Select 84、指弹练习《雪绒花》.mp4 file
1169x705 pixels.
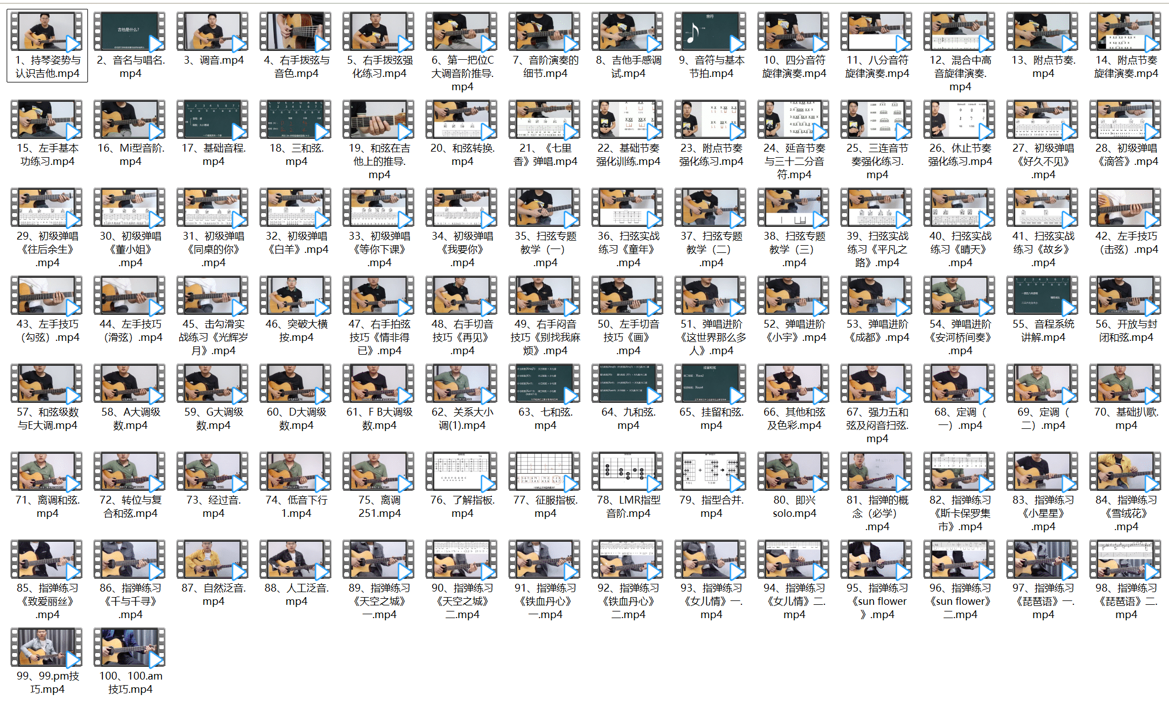[1126, 472]
